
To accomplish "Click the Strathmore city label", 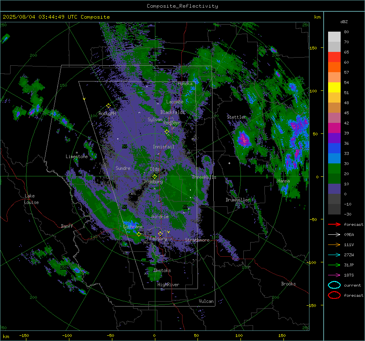I will pos(197,240).
